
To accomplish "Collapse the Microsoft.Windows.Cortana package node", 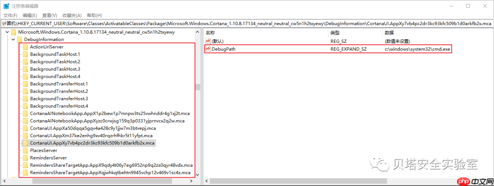I will (x=7, y=32).
